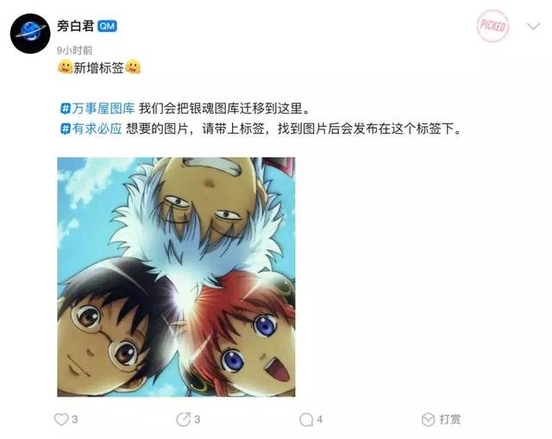Click the comment count number 4
The image size is (552, 439).
click(x=320, y=419)
